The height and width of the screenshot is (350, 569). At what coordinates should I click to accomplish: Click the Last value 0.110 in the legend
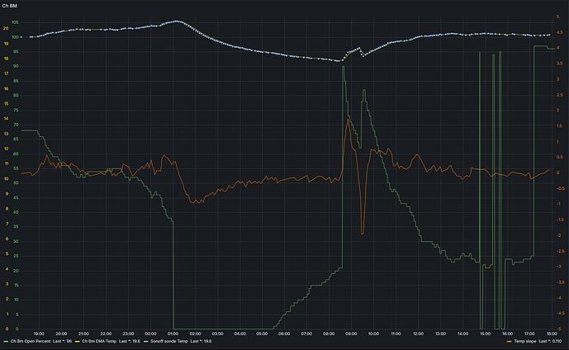[557, 340]
